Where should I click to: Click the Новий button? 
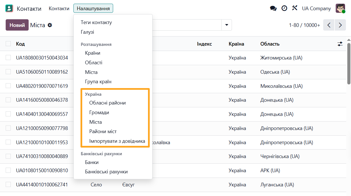17,25
